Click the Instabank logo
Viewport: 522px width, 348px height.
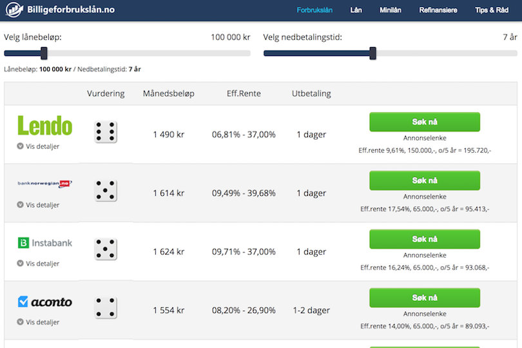click(x=44, y=243)
